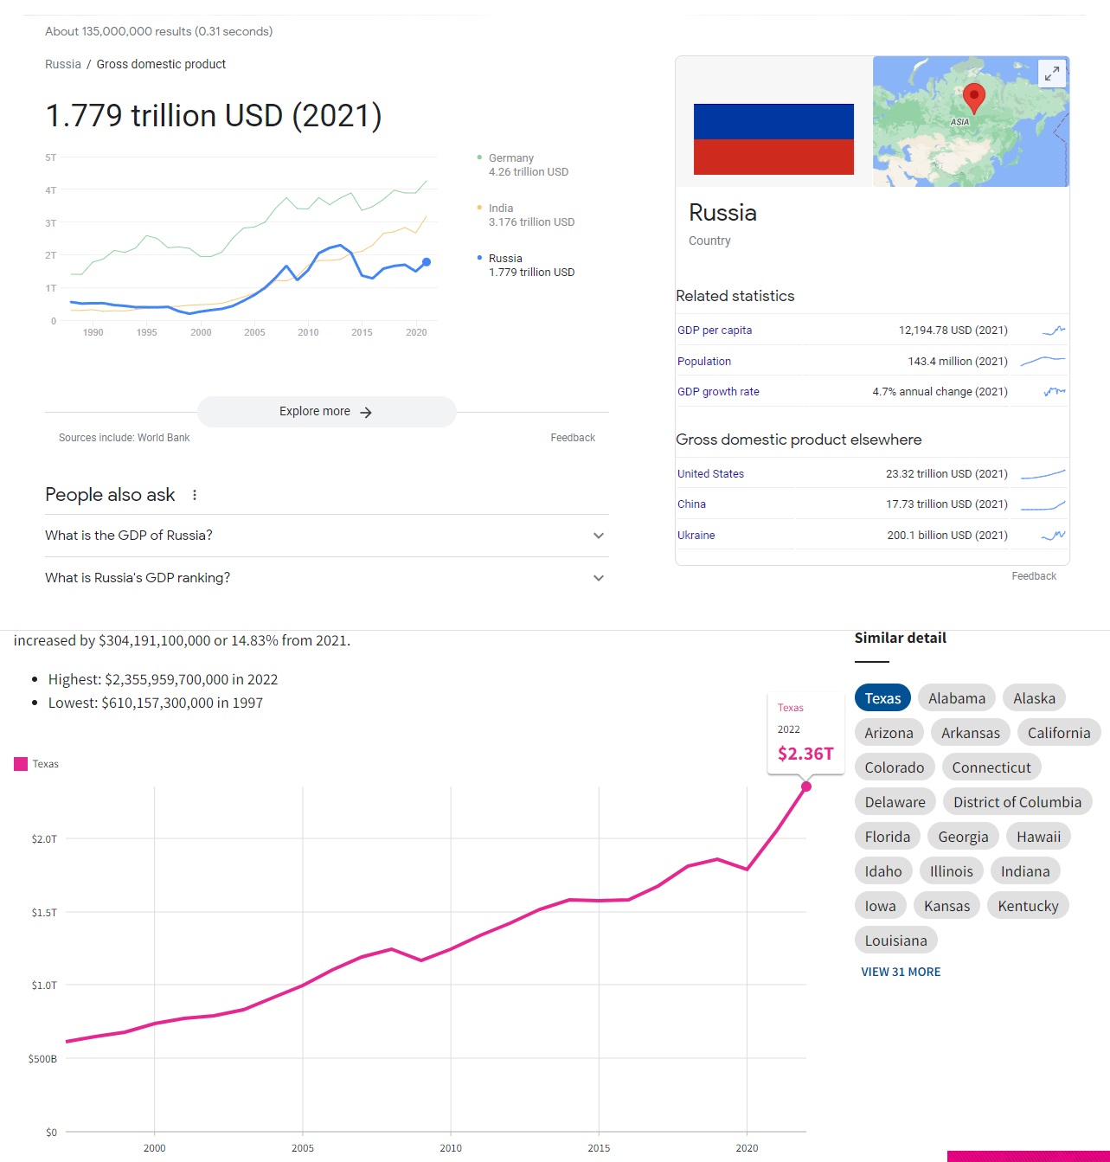Click the Population trend sparkline
The width and height of the screenshot is (1110, 1162).
tap(1043, 361)
